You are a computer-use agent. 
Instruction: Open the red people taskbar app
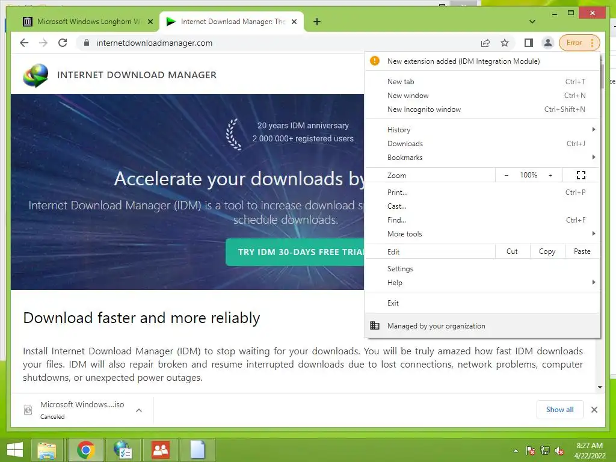(x=160, y=450)
